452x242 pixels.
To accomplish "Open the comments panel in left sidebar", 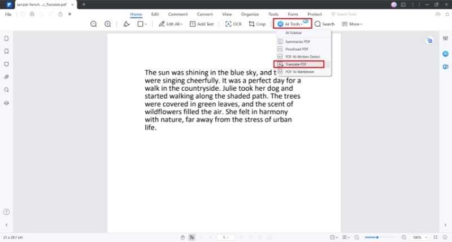I will pos(6,64).
